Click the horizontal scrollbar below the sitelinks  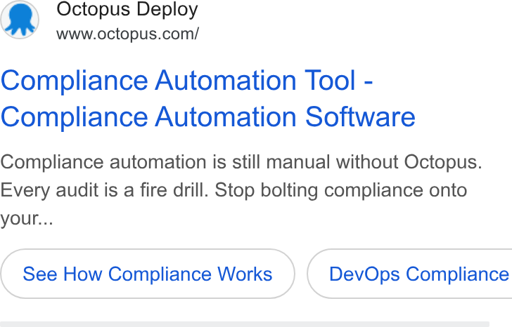coord(245,324)
